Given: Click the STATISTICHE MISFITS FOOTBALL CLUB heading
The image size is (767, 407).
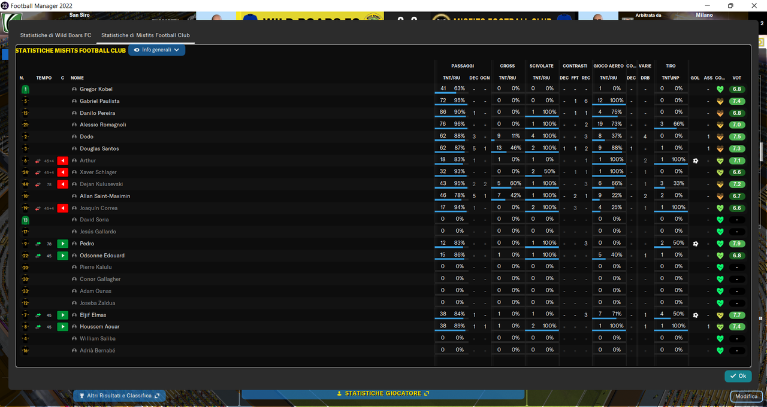Looking at the screenshot, I should 70,51.
